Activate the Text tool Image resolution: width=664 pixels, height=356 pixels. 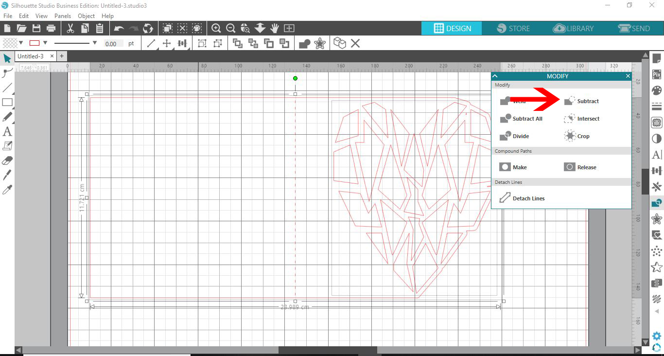7,131
